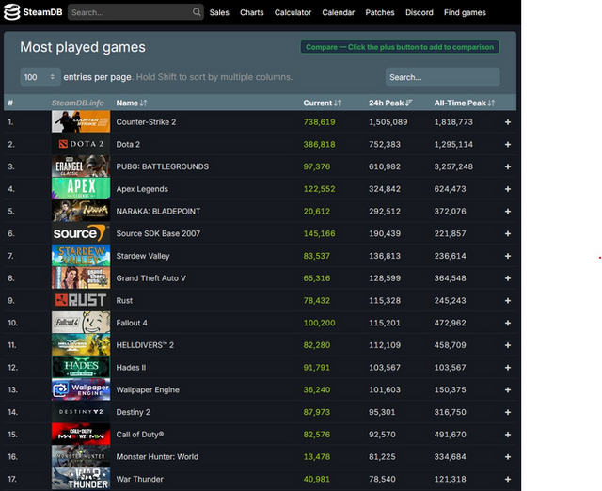Screen dimensions: 602x491
Task: Click plus icon for Hades II row
Action: tap(508, 368)
